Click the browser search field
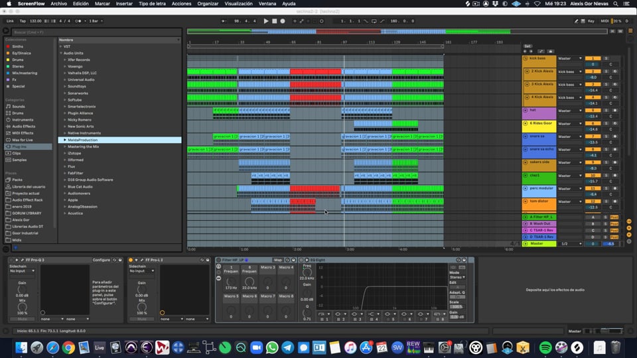Image resolution: width=637 pixels, height=358 pixels. point(96,32)
